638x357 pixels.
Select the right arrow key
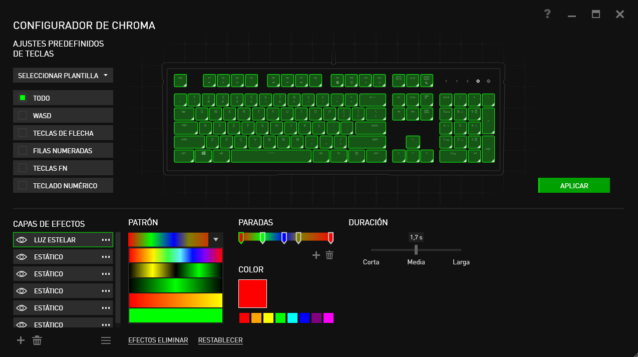coord(427,156)
